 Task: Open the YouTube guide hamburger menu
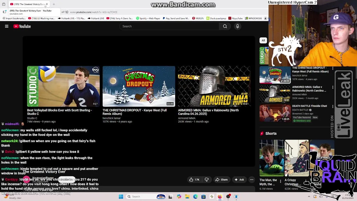click(7, 26)
